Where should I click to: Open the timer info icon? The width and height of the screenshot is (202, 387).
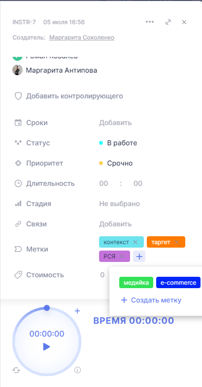pos(77,370)
